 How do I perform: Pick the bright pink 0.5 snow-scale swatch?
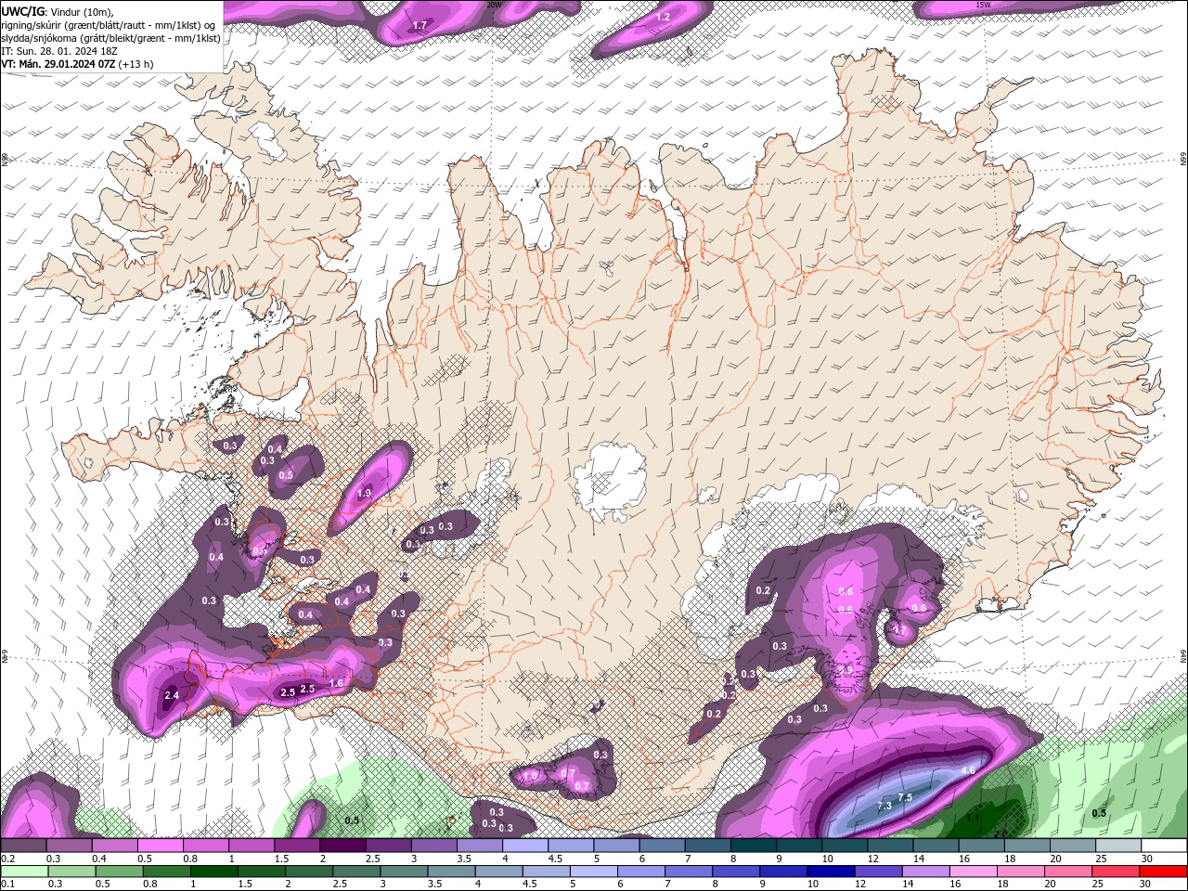[x=160, y=846]
